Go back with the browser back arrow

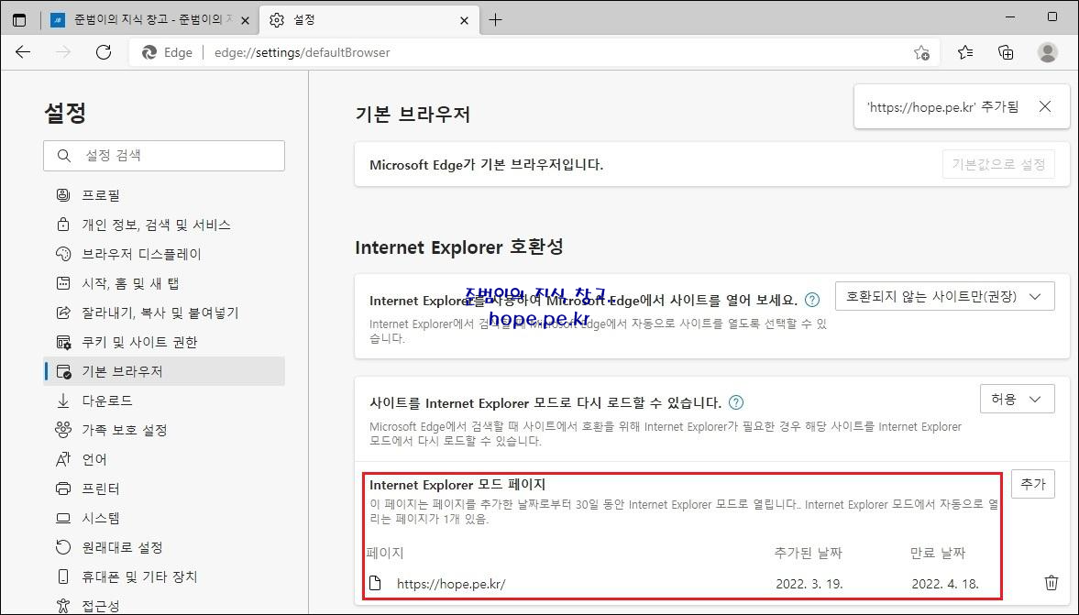pyautogui.click(x=23, y=52)
